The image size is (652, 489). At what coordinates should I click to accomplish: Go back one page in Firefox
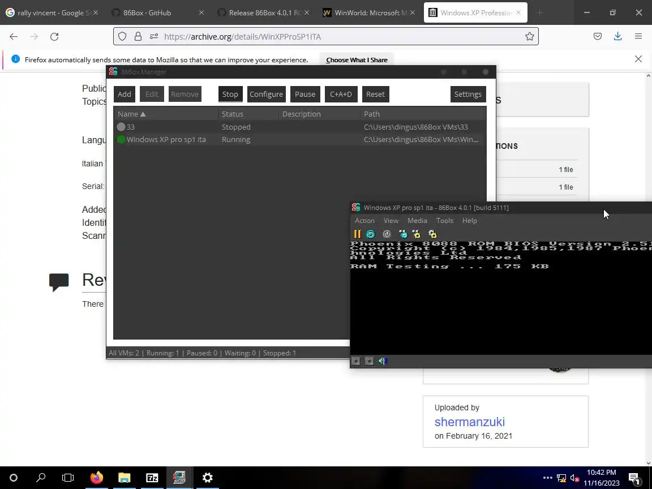(14, 37)
